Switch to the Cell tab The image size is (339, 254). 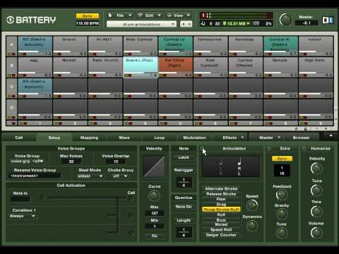(x=19, y=138)
